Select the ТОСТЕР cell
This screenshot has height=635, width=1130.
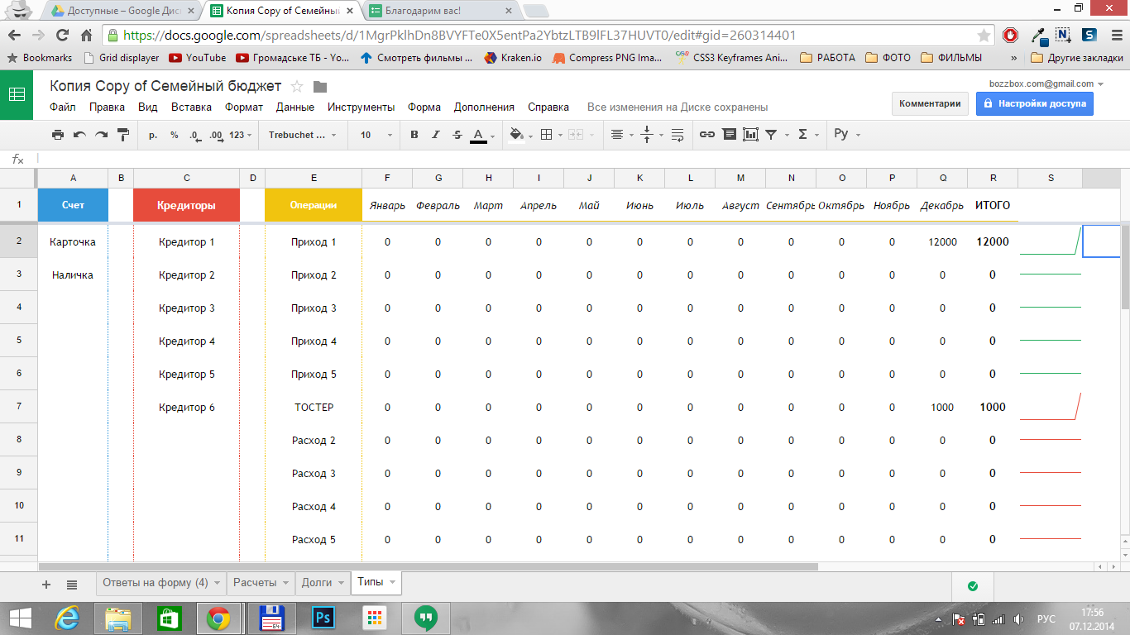pos(314,407)
